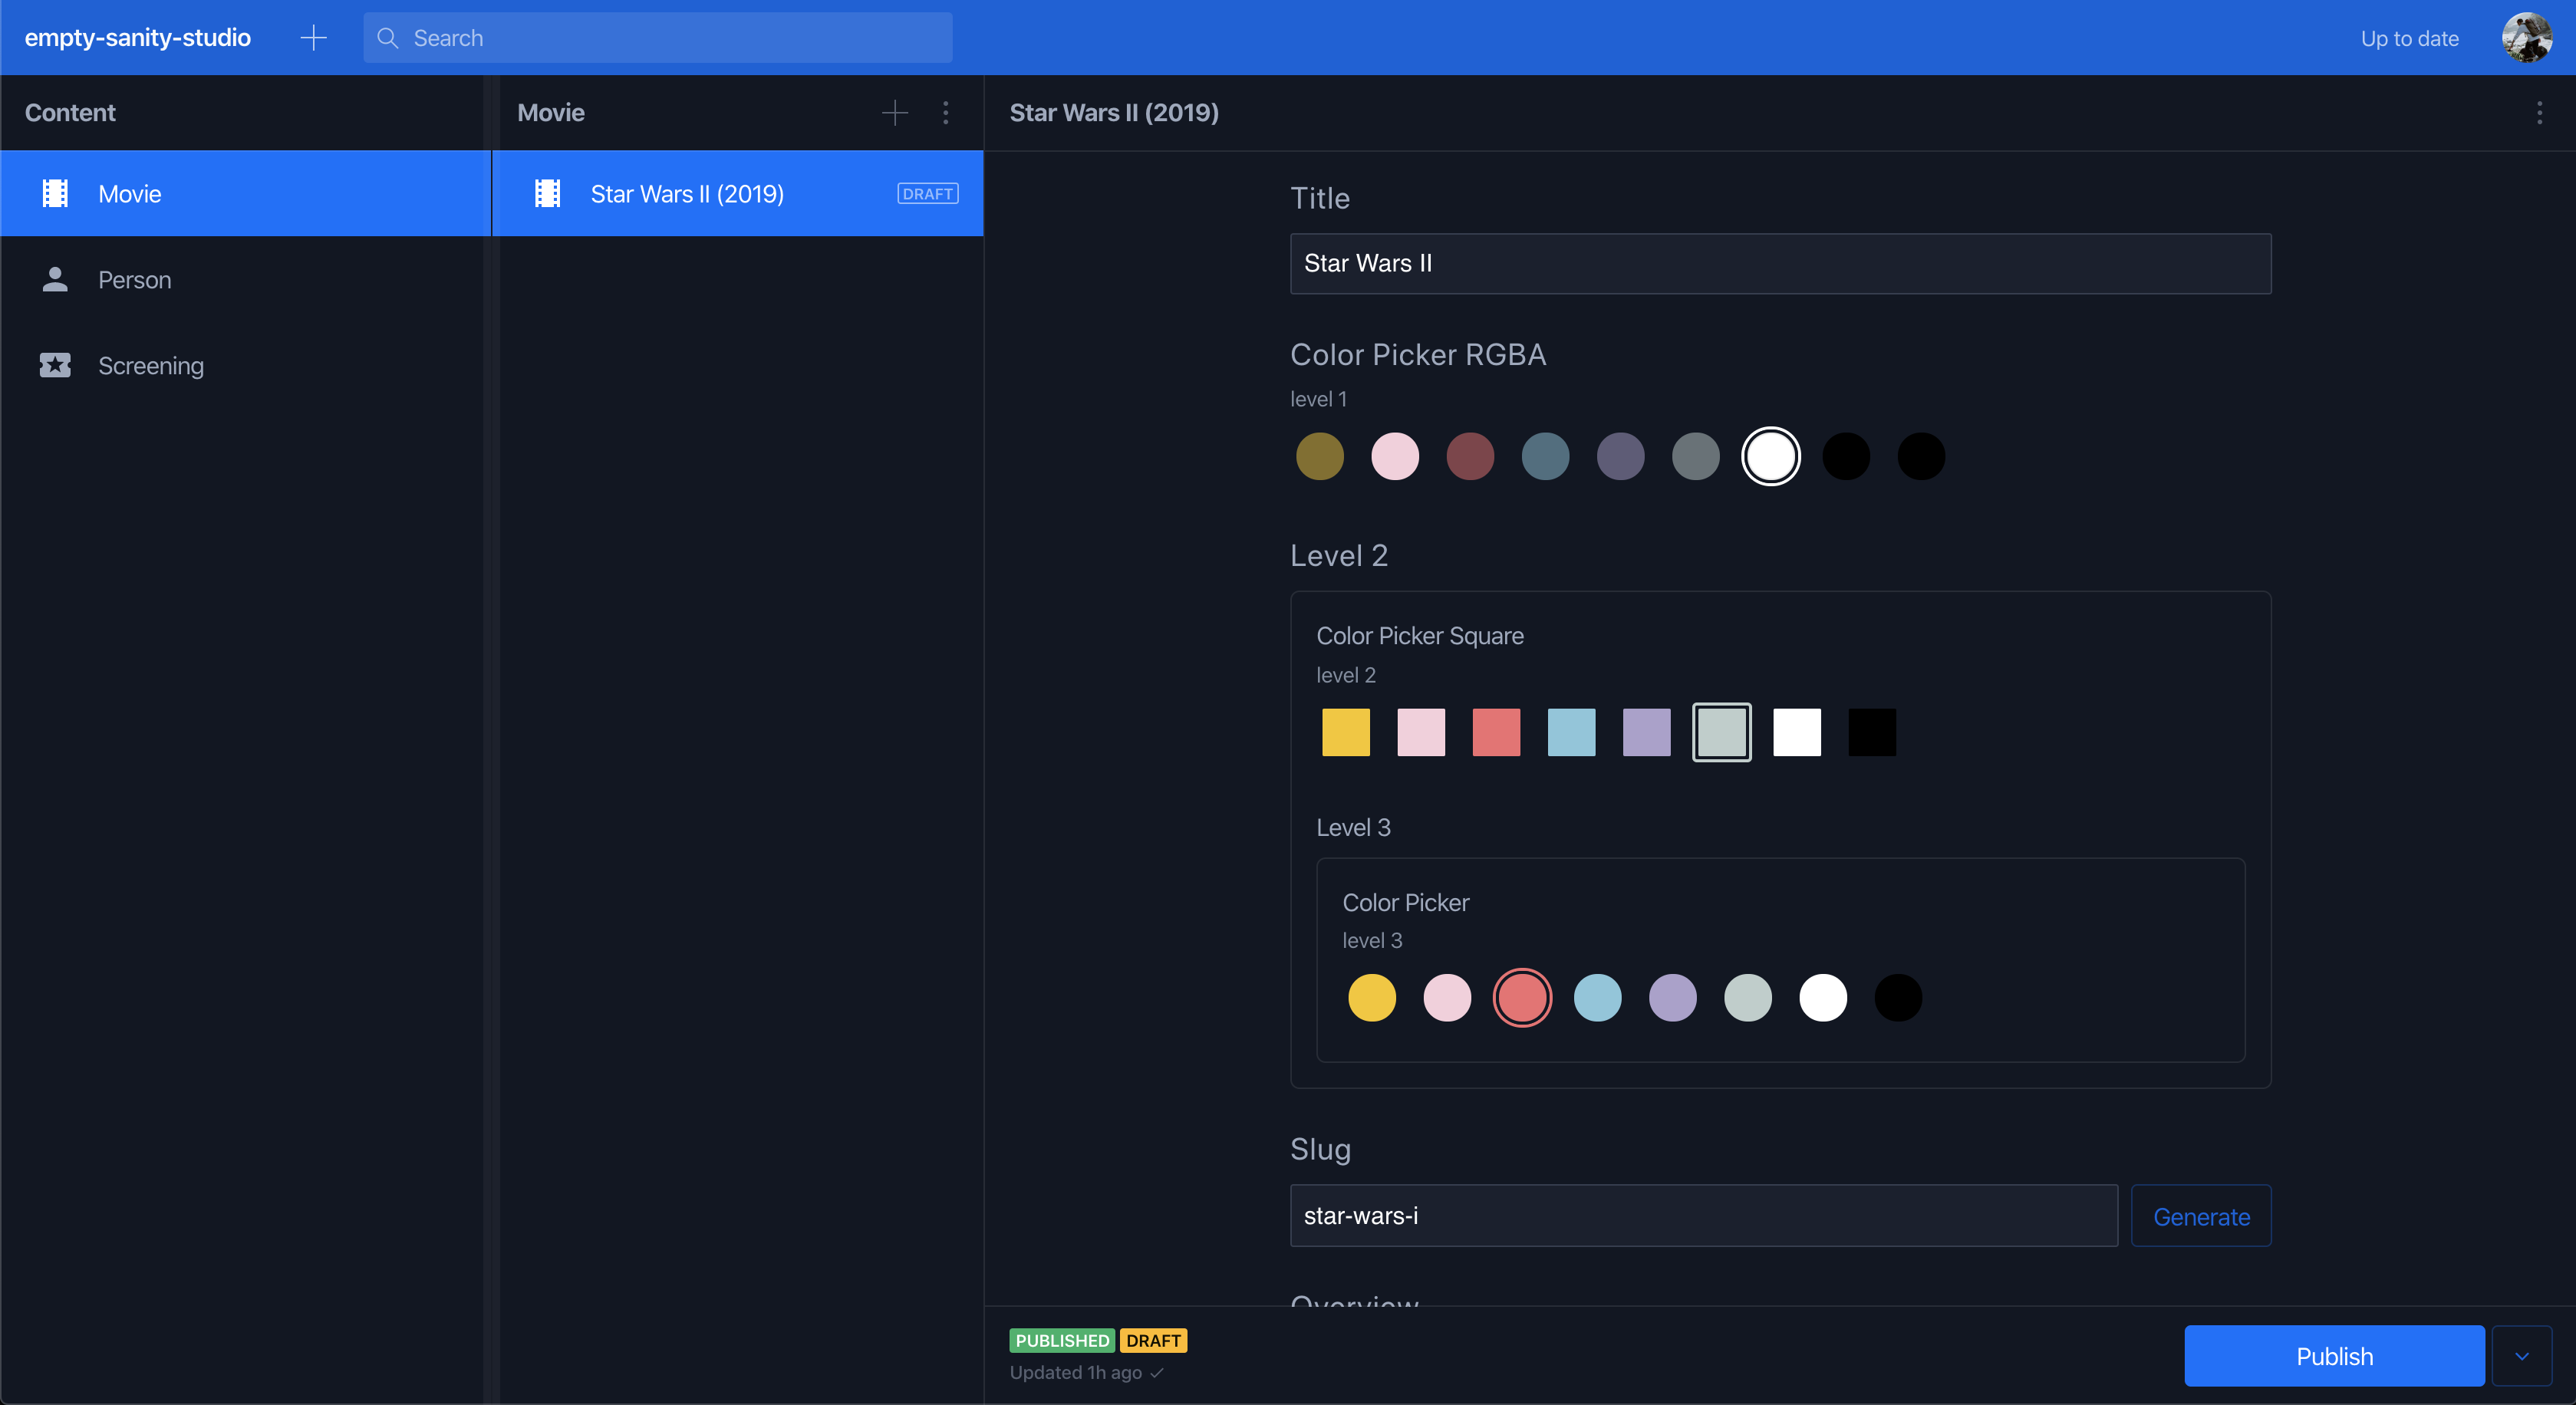The width and height of the screenshot is (2576, 1405).
Task: Open the user avatar in the top right corner
Action: (x=2527, y=37)
